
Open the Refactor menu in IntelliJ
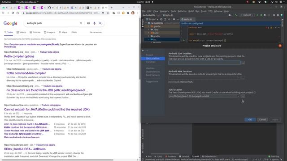click(x=182, y=11)
